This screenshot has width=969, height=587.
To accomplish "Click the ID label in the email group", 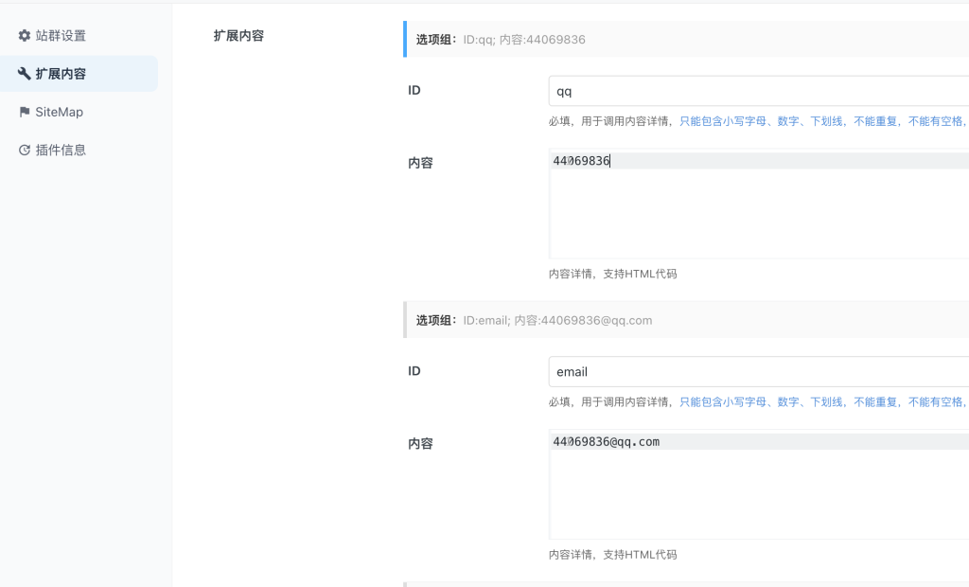I will pyautogui.click(x=414, y=371).
